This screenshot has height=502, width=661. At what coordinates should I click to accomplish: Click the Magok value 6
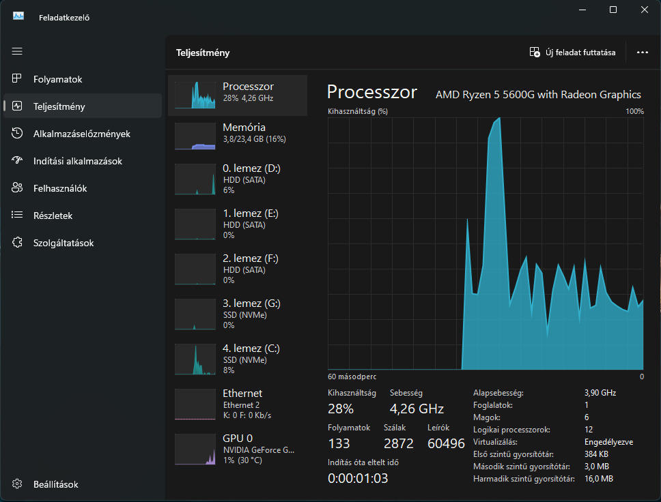[587, 417]
